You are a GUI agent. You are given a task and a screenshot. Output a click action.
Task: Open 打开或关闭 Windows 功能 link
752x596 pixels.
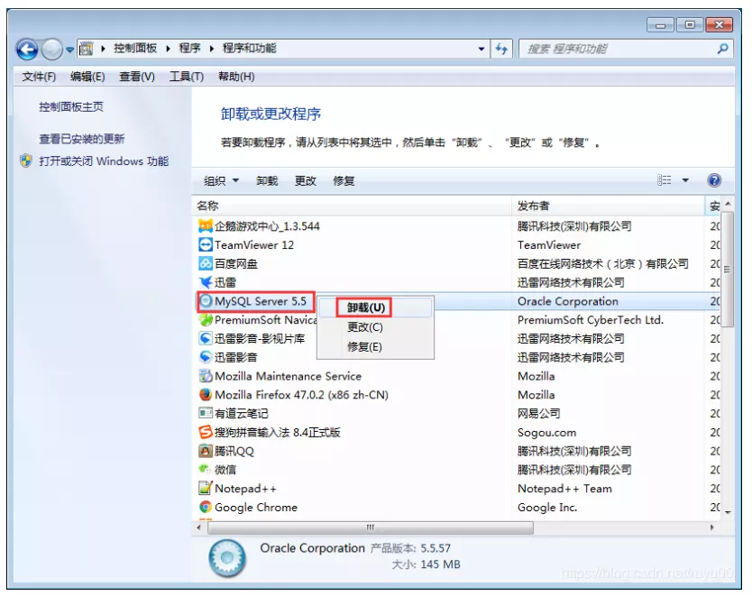coord(104,161)
